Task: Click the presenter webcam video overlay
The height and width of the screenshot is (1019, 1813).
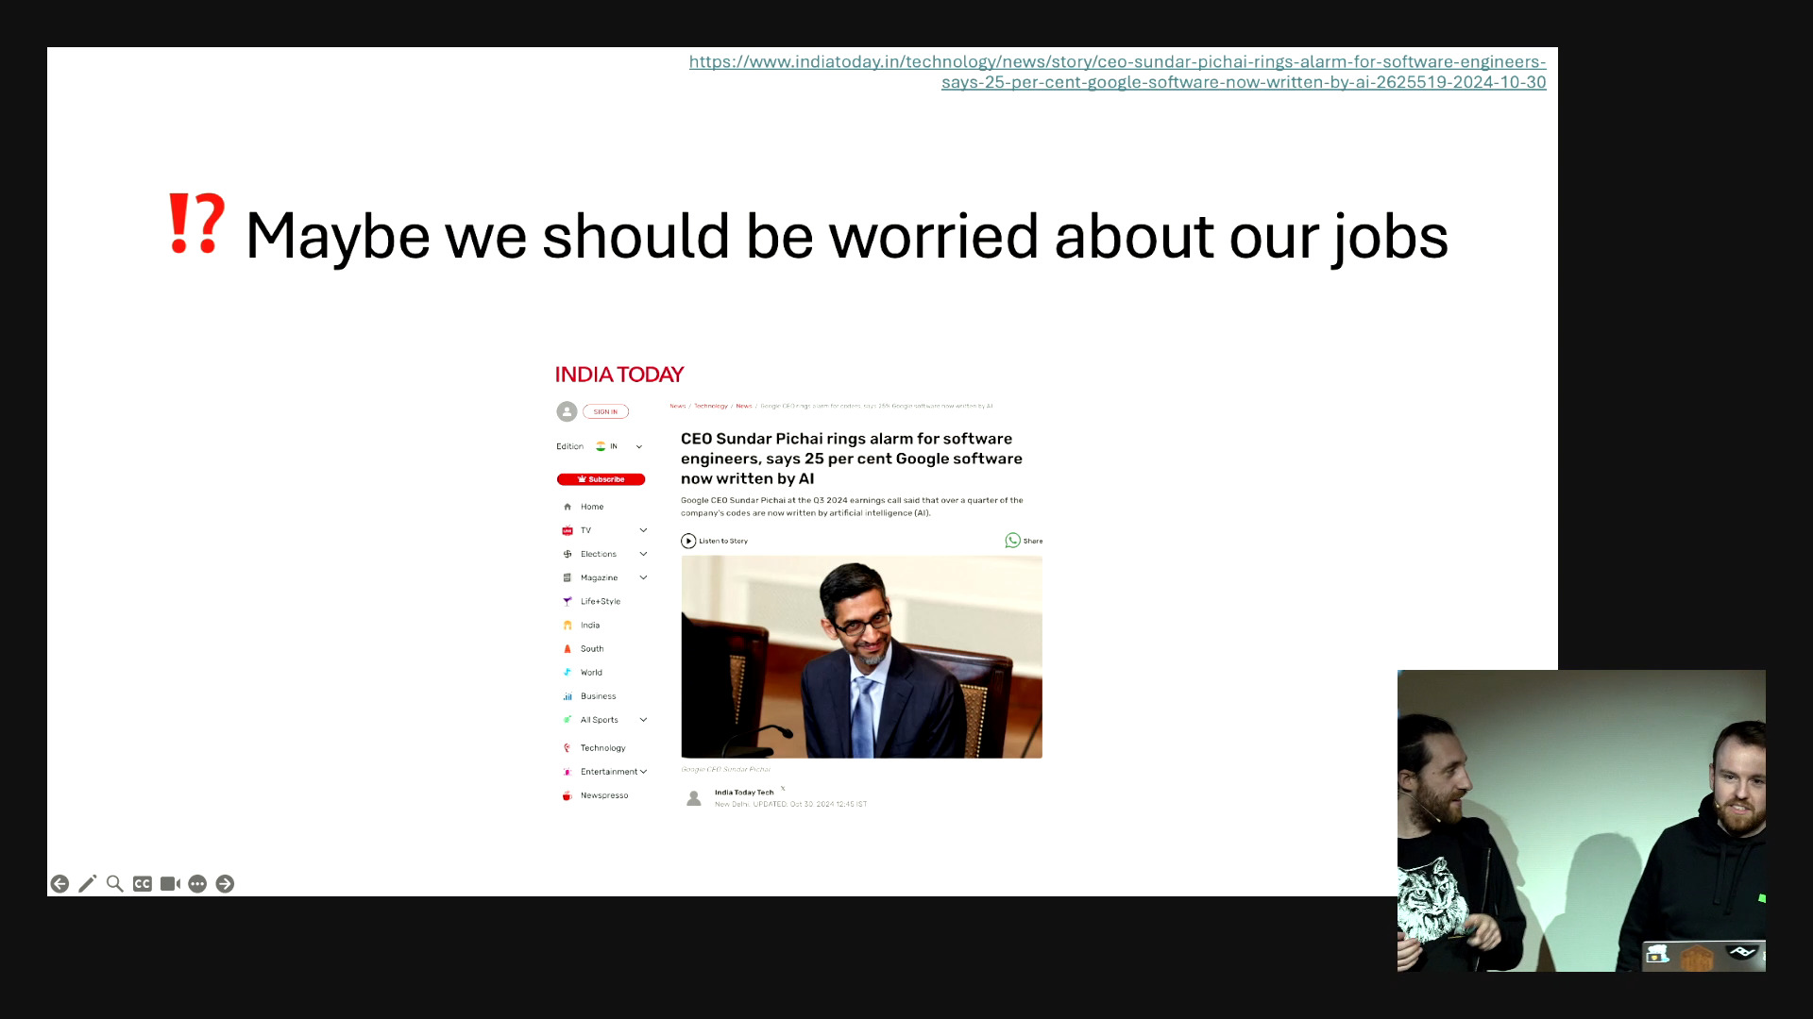Action: tap(1582, 821)
